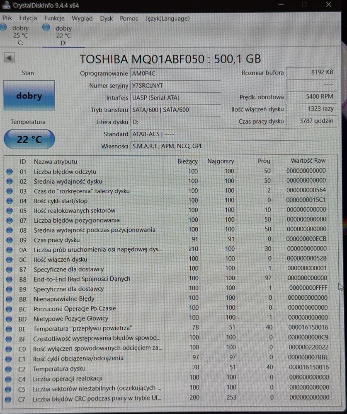The image size is (347, 414).
Task: Click the 22 °C temperature button
Action: click(x=29, y=139)
